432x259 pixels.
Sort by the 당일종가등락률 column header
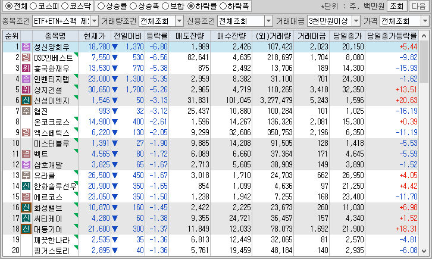point(392,36)
